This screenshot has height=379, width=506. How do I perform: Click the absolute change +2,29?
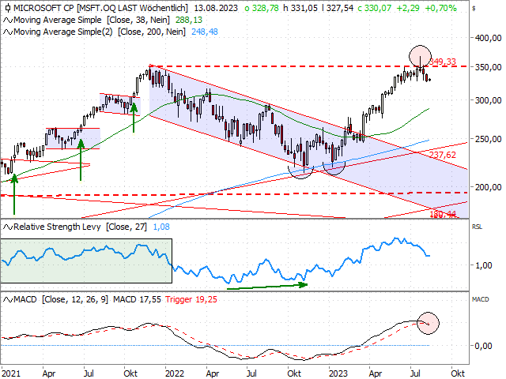click(x=408, y=8)
